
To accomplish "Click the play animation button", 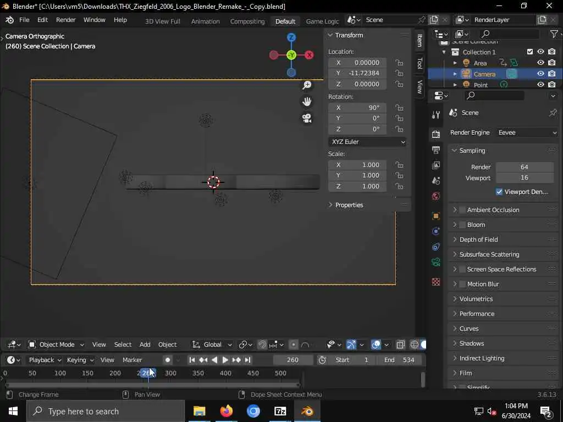I will coord(225,360).
